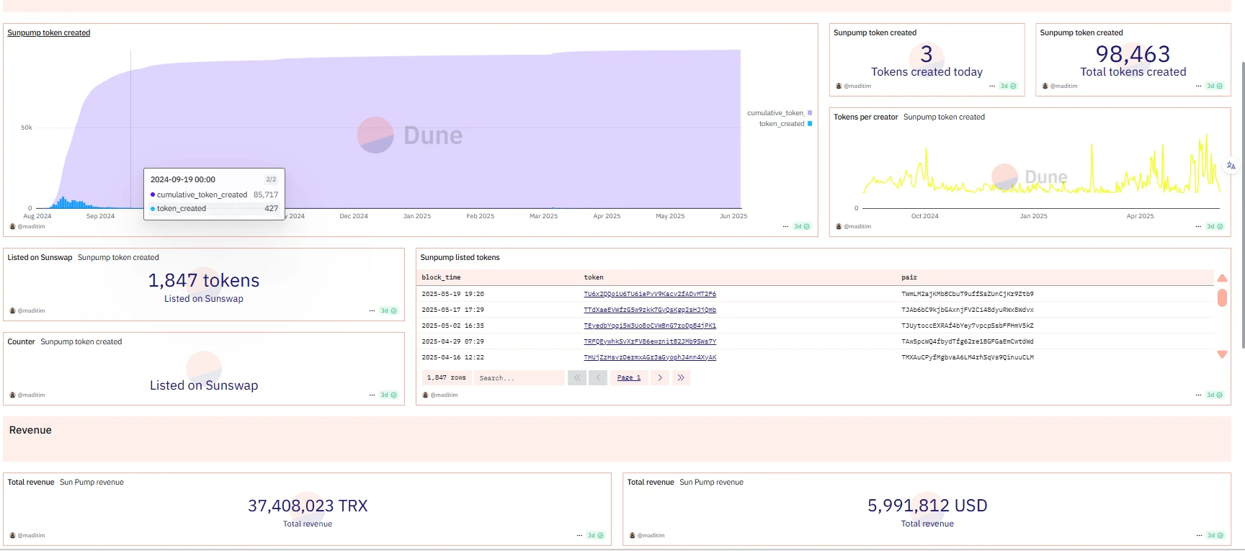Click the table scroll-down arrow icon

(x=1222, y=354)
